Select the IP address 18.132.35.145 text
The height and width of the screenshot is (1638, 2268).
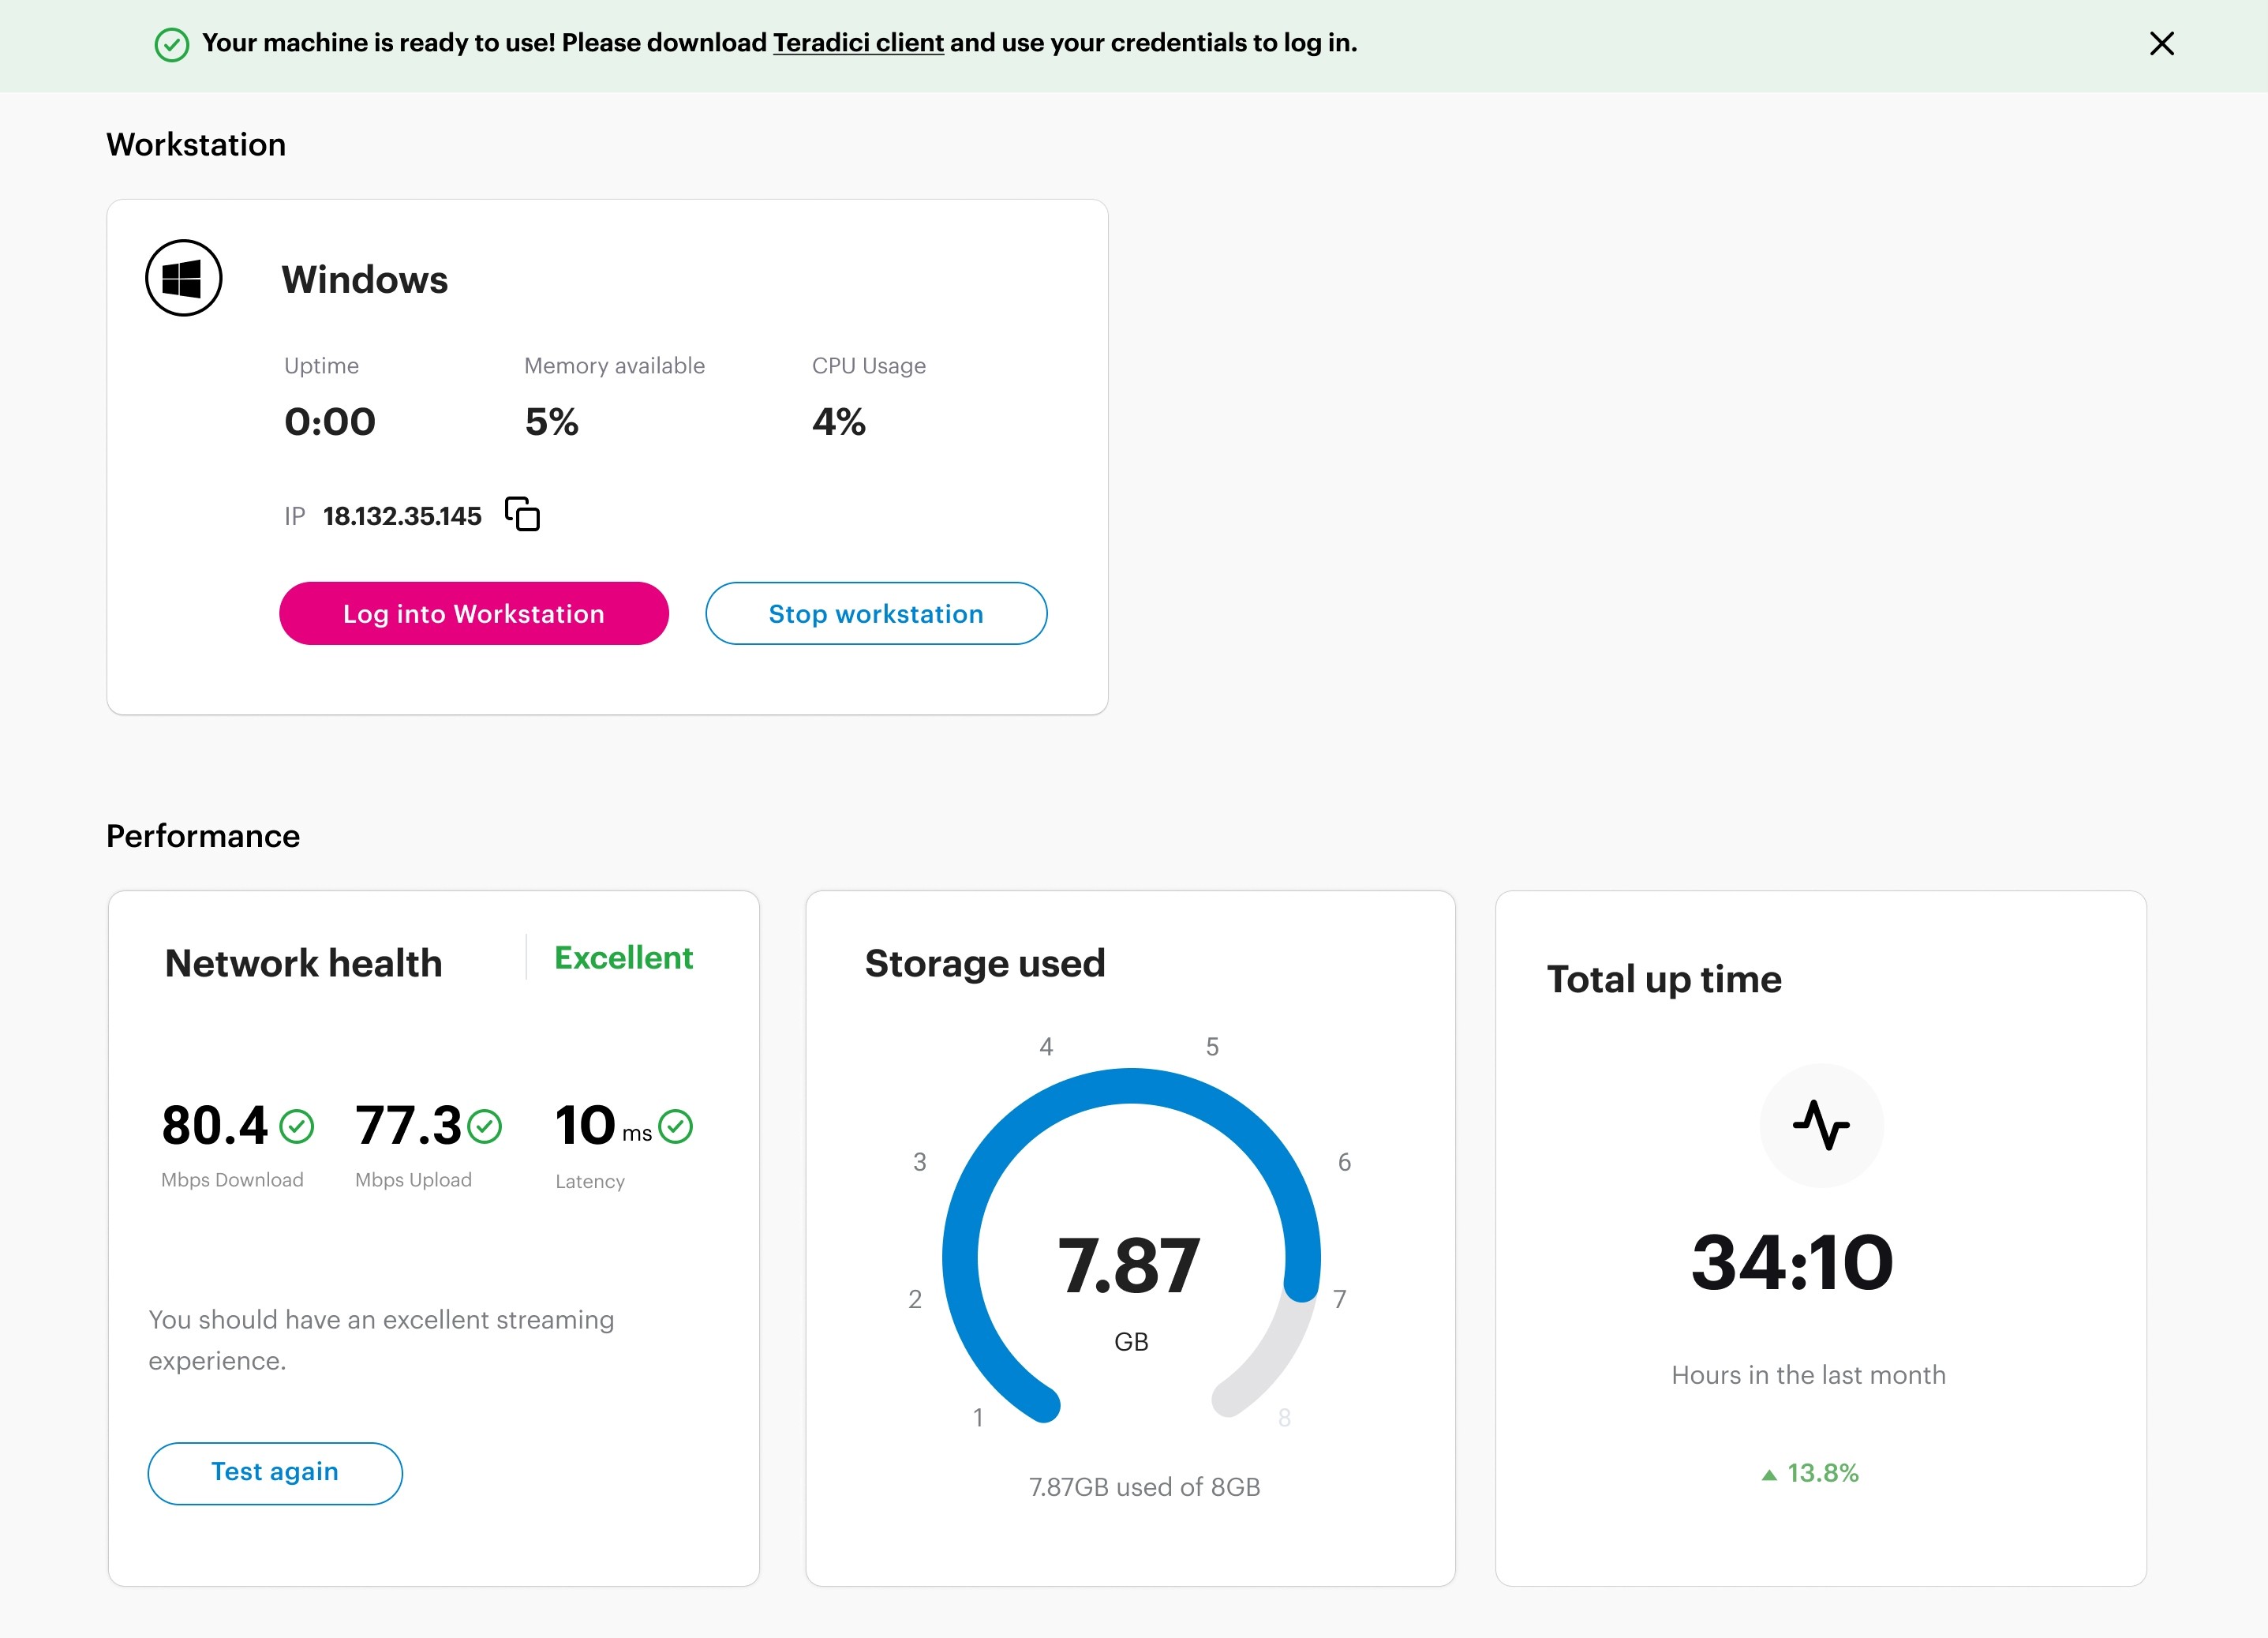pos(402,516)
